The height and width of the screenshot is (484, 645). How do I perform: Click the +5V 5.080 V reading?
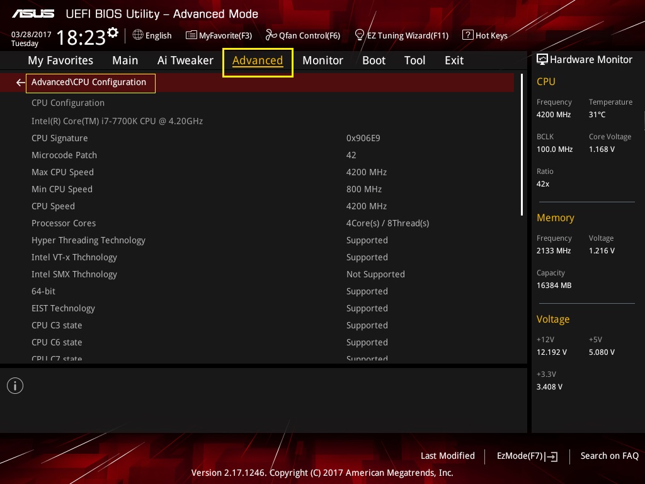click(x=602, y=352)
